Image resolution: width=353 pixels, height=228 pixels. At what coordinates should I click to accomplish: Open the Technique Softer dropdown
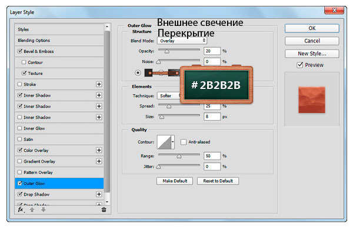169,95
